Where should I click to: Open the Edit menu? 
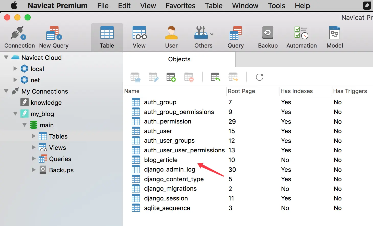point(124,6)
